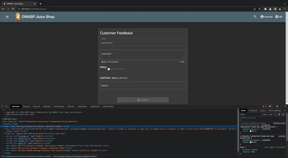Viewport: 288px width, 158px height.
Task: Expand the head element node
Action: pos(3,124)
